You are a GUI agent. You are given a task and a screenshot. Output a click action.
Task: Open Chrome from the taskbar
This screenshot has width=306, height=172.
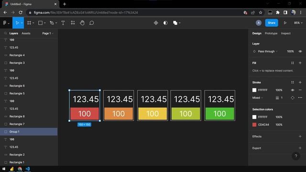[x=20, y=169]
